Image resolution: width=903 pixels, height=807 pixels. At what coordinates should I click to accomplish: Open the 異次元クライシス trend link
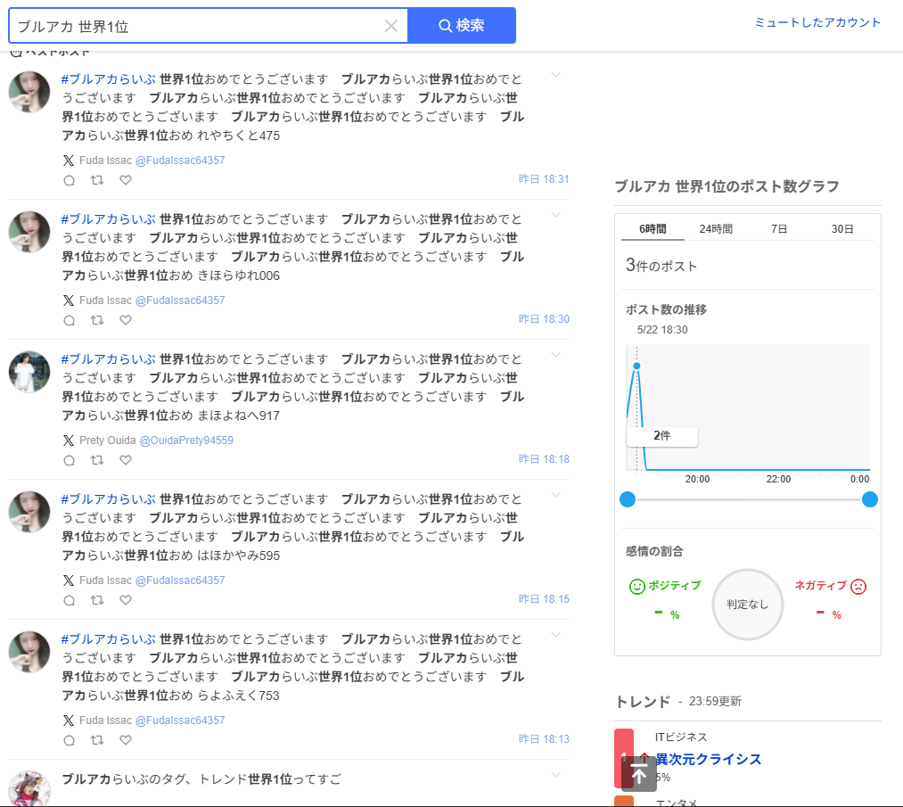click(x=709, y=759)
